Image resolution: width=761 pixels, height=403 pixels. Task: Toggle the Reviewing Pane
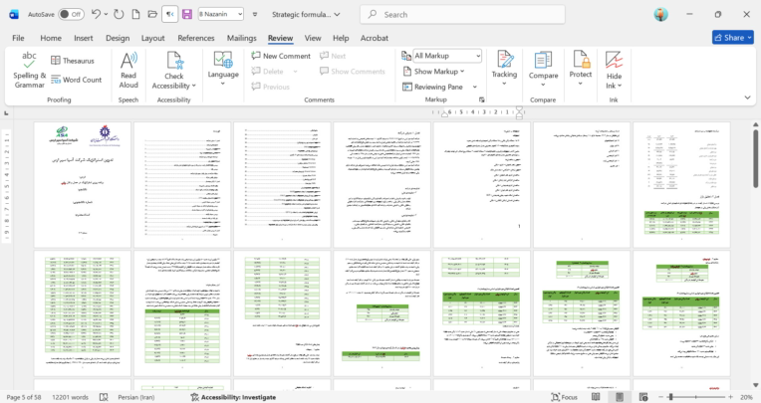point(433,87)
